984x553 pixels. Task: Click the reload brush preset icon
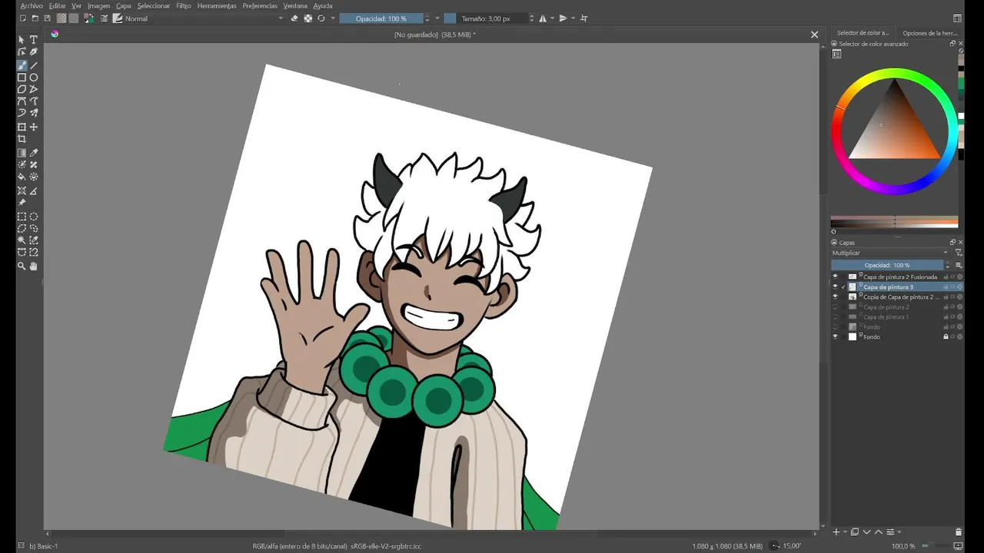point(321,18)
